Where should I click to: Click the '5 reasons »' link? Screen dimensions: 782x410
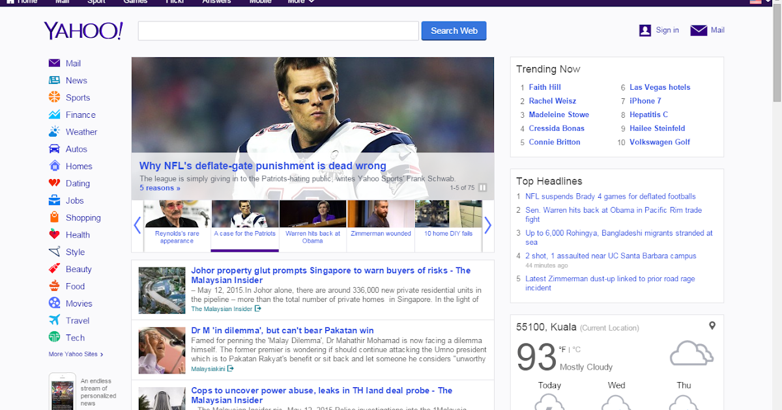tap(160, 188)
